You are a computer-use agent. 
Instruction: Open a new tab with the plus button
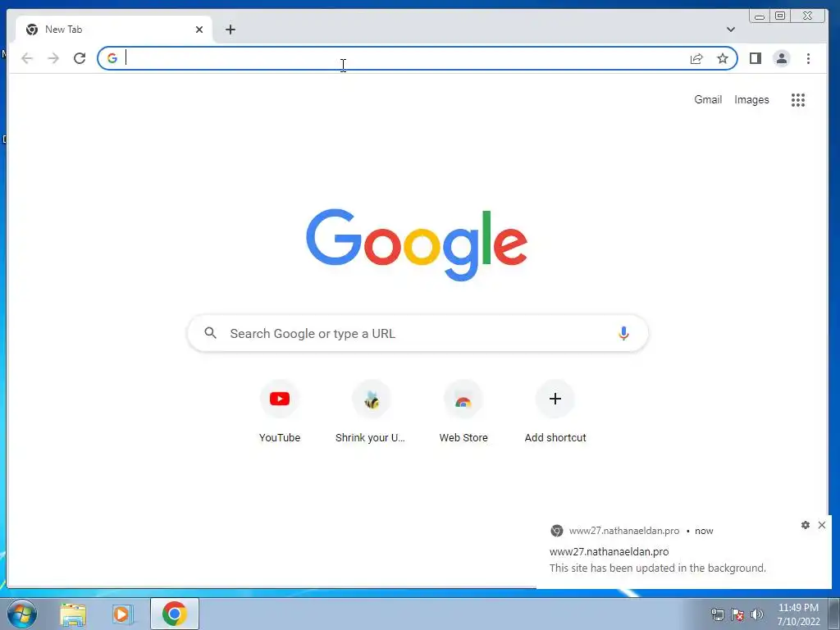[x=231, y=30]
